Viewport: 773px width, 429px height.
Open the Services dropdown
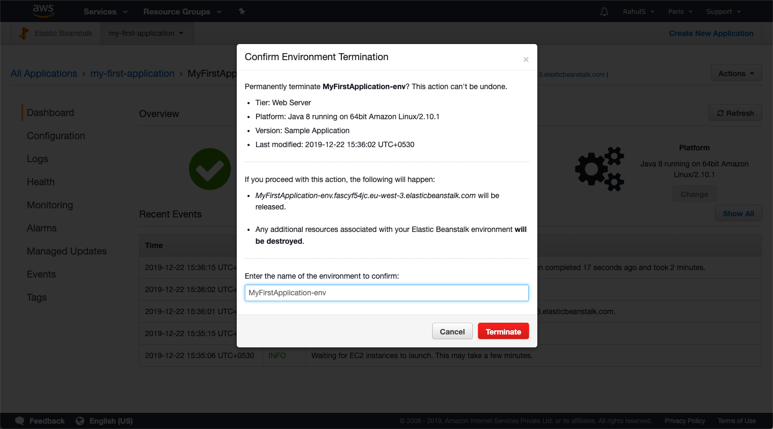coord(105,11)
